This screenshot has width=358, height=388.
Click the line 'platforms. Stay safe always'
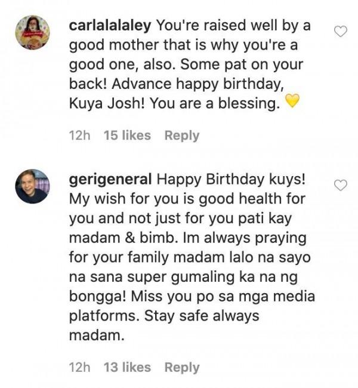[164, 316]
